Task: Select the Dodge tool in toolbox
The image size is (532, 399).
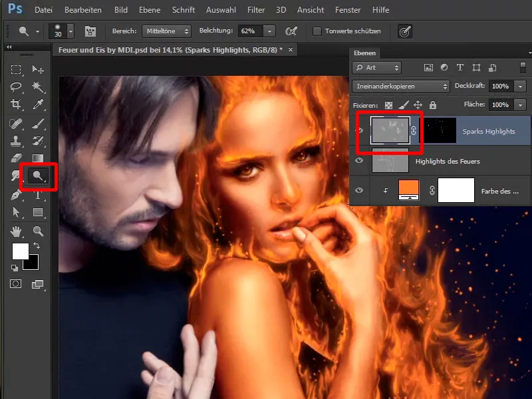Action: pyautogui.click(x=38, y=176)
